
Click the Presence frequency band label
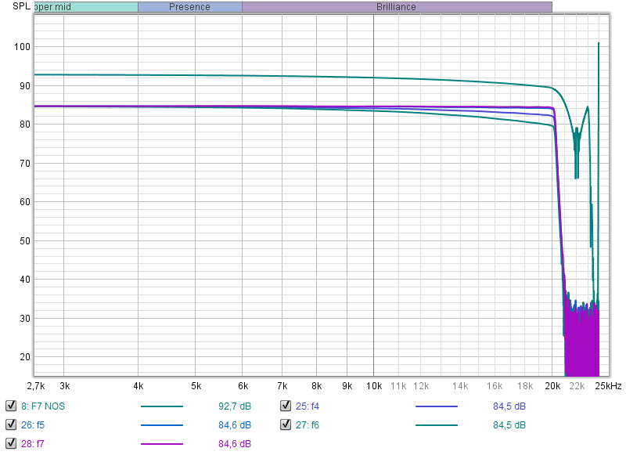(x=189, y=7)
